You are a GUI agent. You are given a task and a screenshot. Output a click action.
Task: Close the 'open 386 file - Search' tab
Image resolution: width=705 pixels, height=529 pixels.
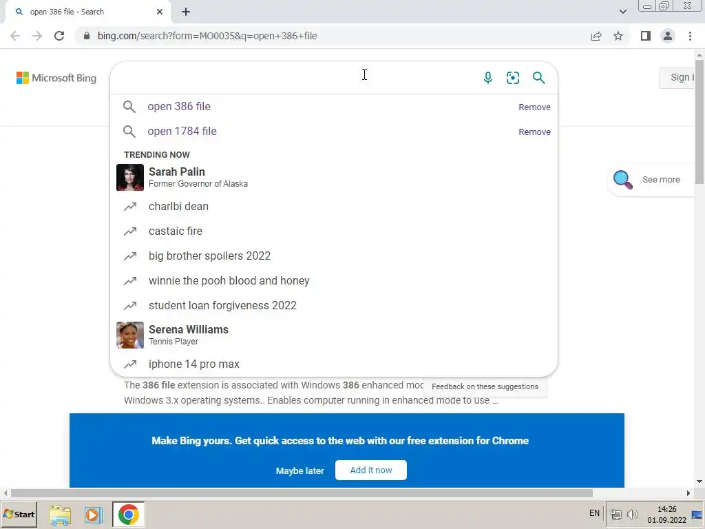[x=160, y=12]
